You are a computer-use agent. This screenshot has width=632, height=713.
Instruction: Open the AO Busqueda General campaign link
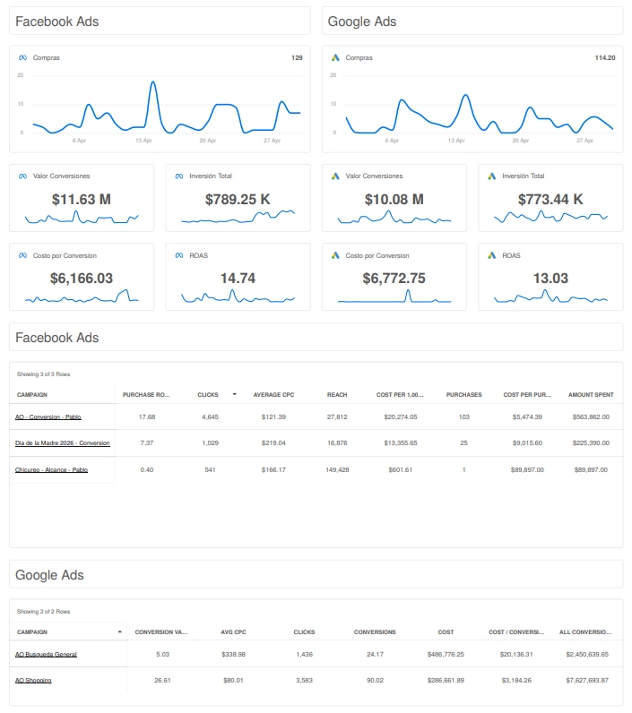[46, 655]
